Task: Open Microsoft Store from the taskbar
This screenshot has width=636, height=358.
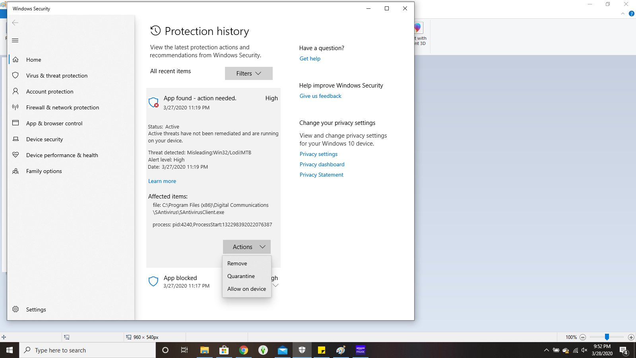Action: (224, 350)
